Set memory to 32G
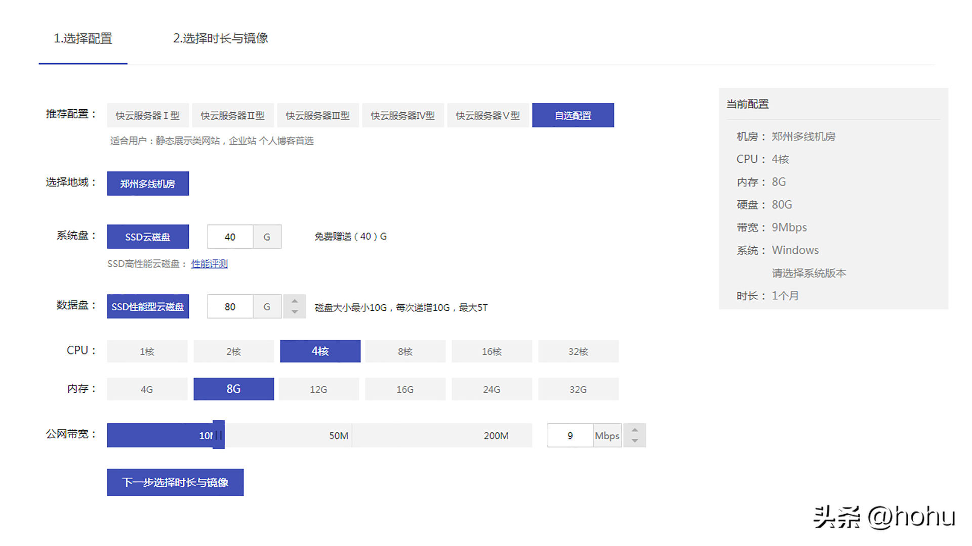This screenshot has width=972, height=546. click(x=579, y=389)
